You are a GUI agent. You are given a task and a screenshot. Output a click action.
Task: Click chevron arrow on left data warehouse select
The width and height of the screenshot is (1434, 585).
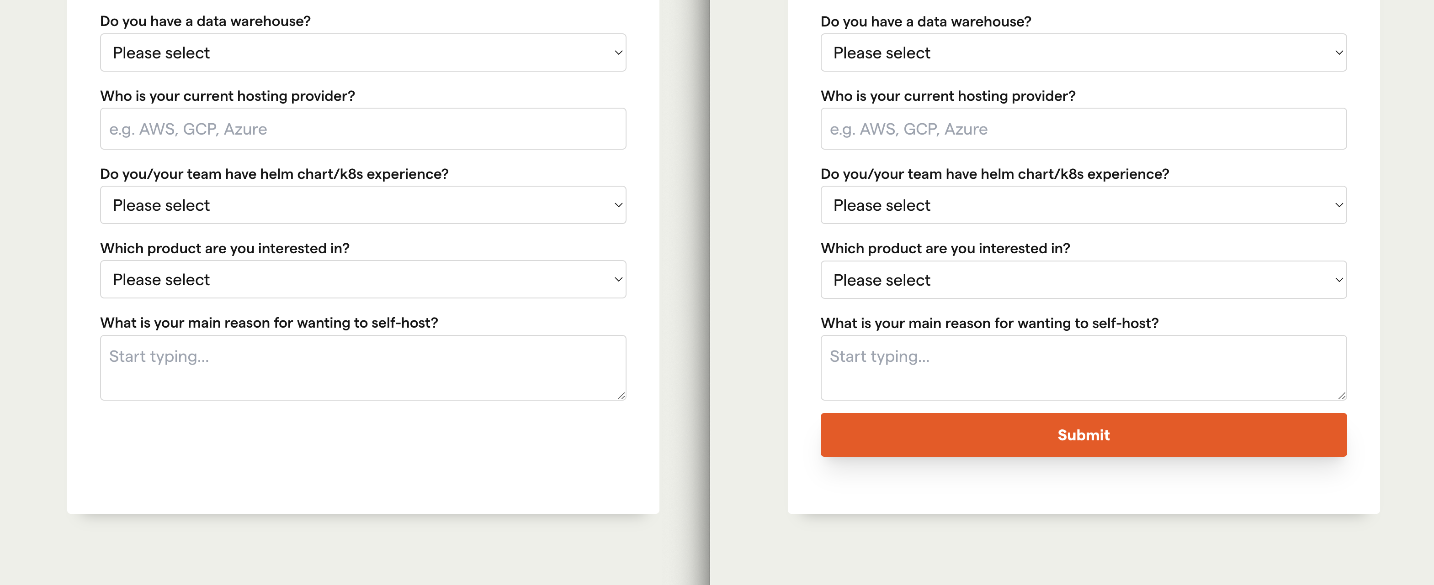click(618, 53)
